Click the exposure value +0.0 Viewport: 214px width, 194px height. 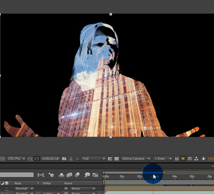[x=211, y=159]
